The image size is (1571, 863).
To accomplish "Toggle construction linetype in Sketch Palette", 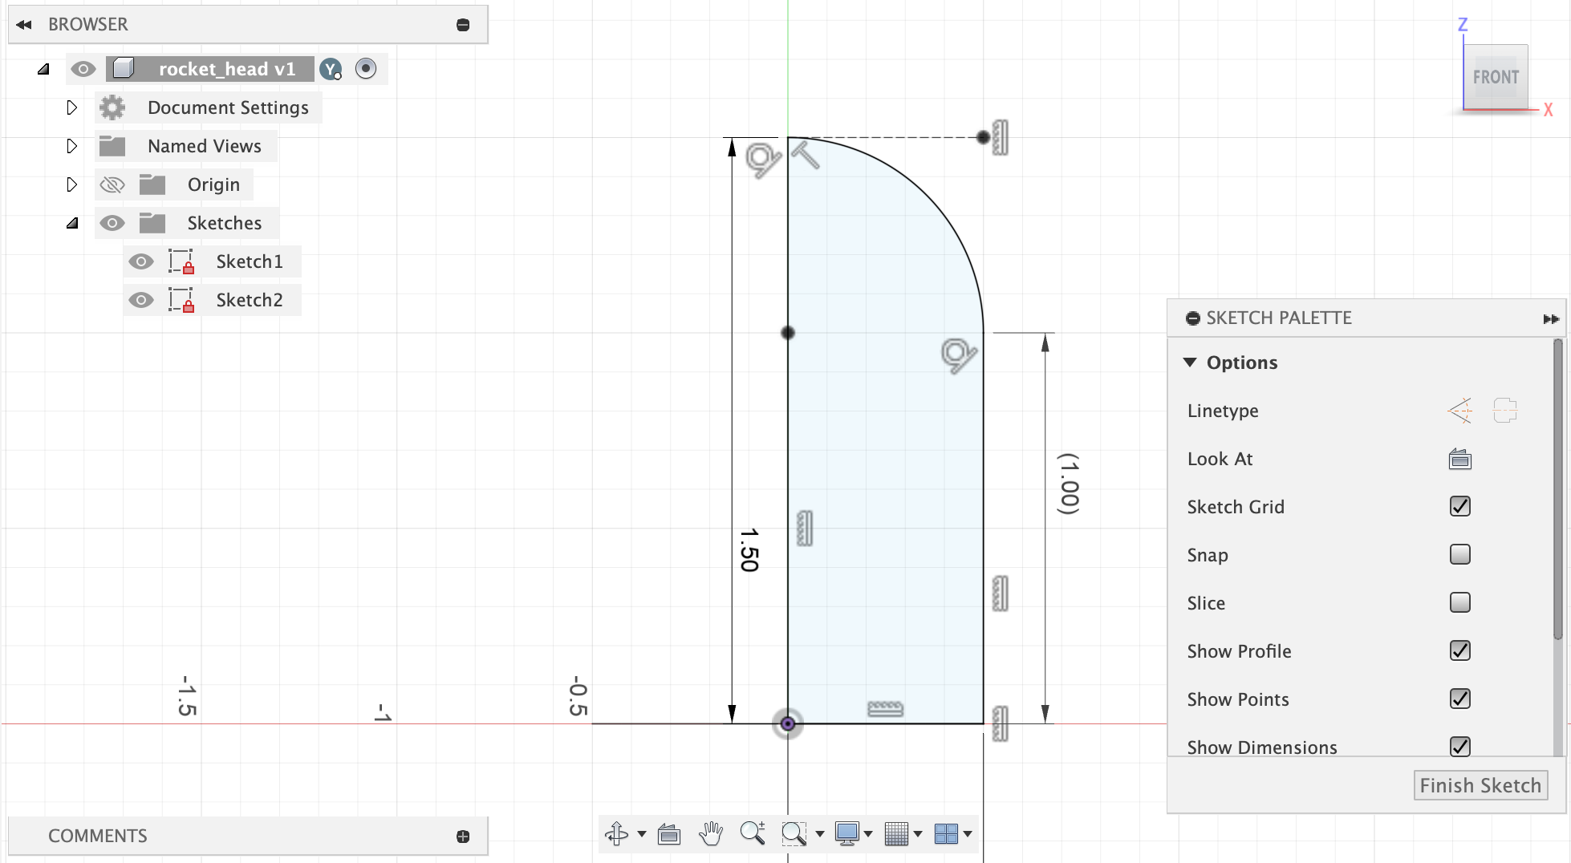I will (1461, 410).
